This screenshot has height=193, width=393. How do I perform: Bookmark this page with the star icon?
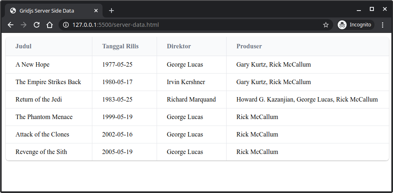click(325, 25)
